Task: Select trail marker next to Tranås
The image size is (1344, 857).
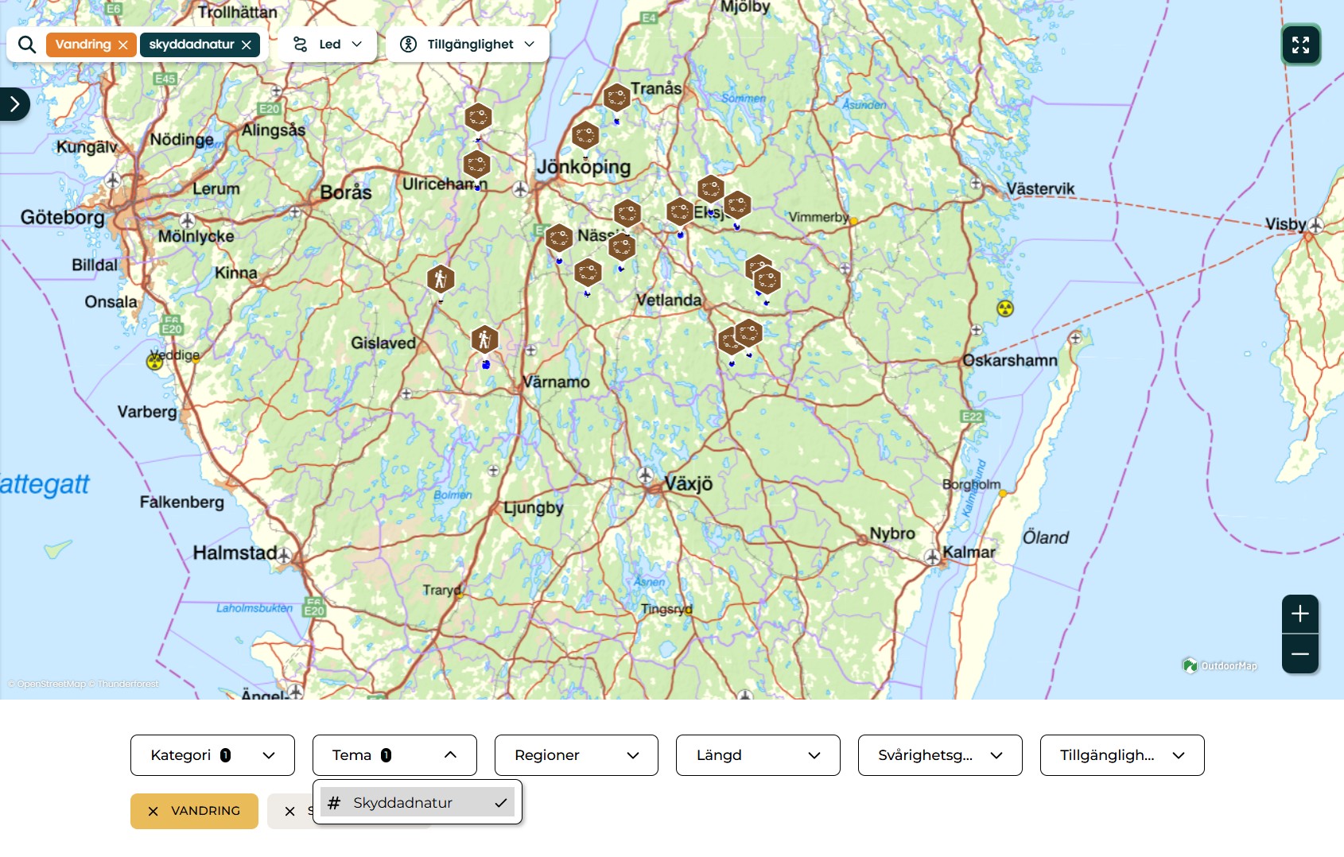Action: 616,98
